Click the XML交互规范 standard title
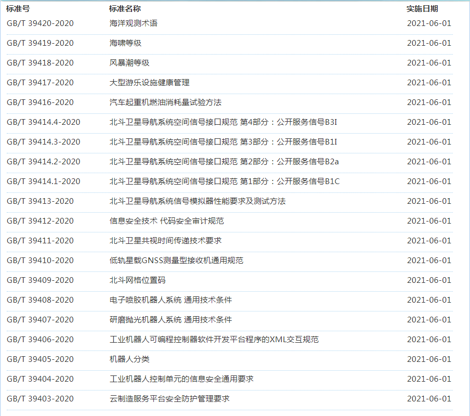Image resolution: width=470 pixels, height=416 pixels. 214,340
